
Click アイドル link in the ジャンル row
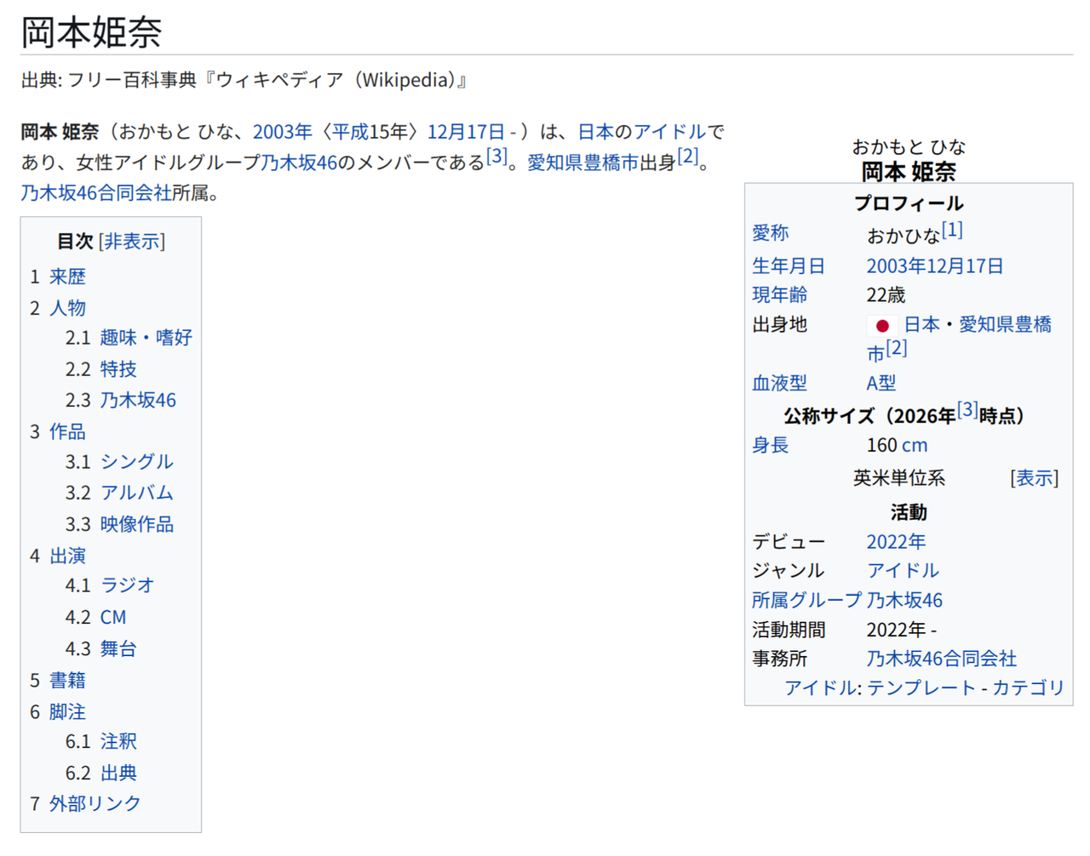(903, 571)
